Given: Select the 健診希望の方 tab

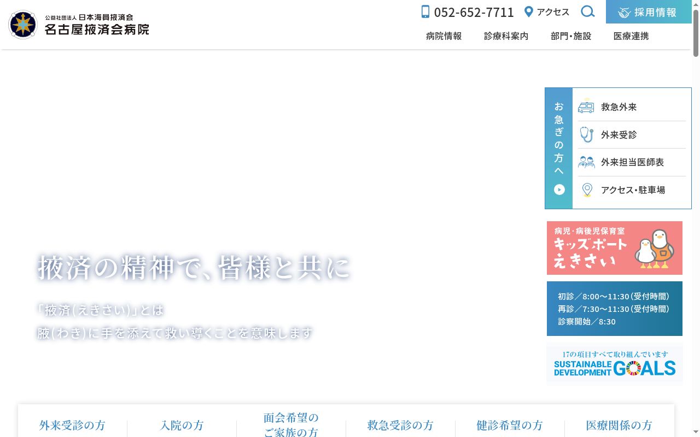Looking at the screenshot, I should coord(510,425).
